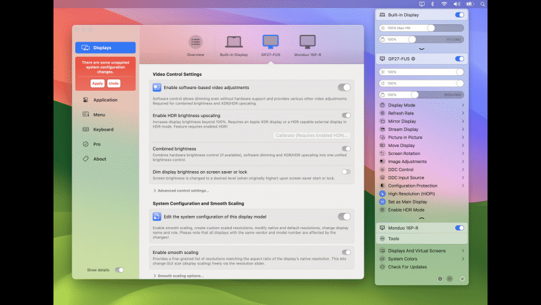Toggle Enable HDR brightness upscaling
Image resolution: width=541 pixels, height=305 pixels.
pyautogui.click(x=346, y=115)
